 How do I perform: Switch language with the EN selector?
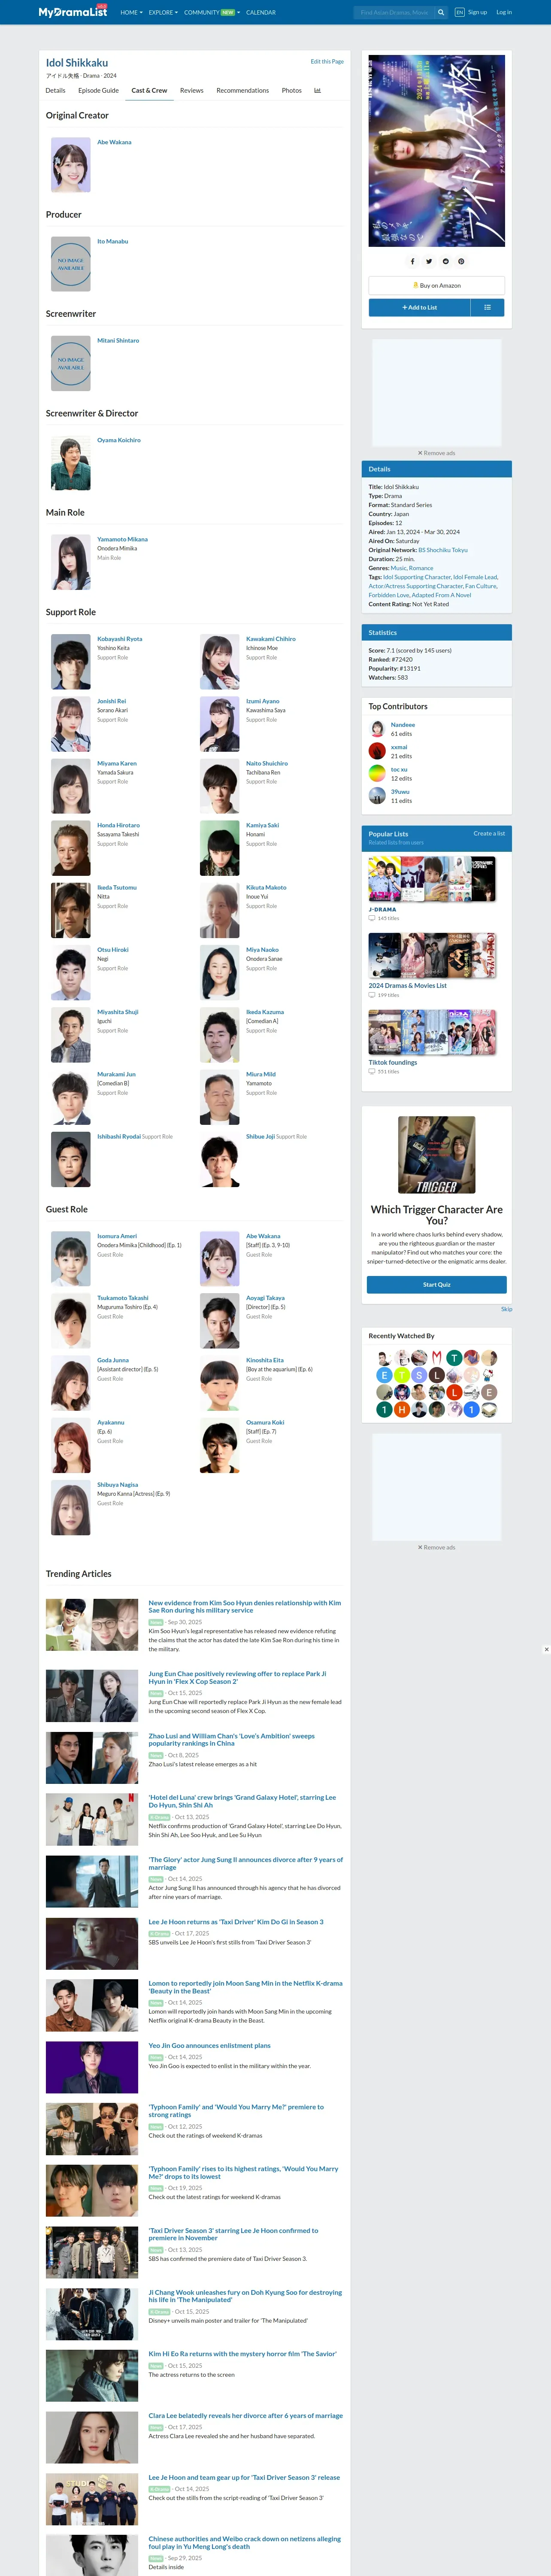[x=460, y=13]
